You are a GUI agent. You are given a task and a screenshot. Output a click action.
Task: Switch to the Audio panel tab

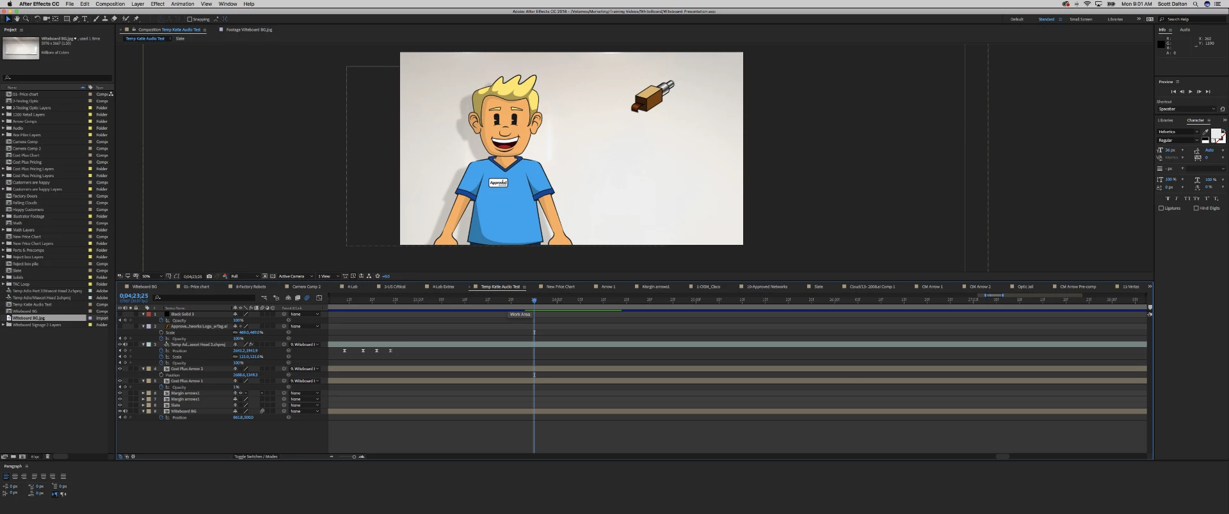(x=1185, y=29)
